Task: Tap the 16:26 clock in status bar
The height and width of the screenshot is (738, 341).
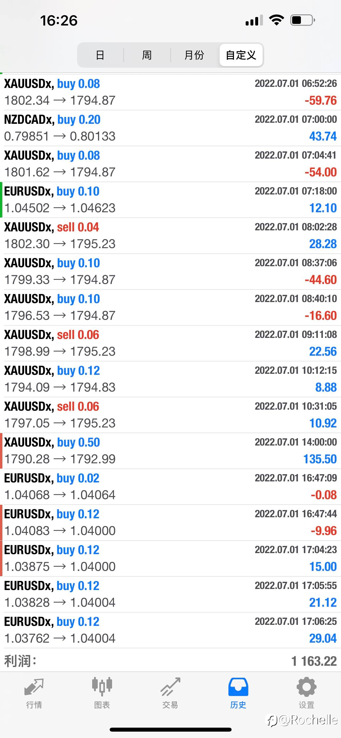Action: (59, 20)
